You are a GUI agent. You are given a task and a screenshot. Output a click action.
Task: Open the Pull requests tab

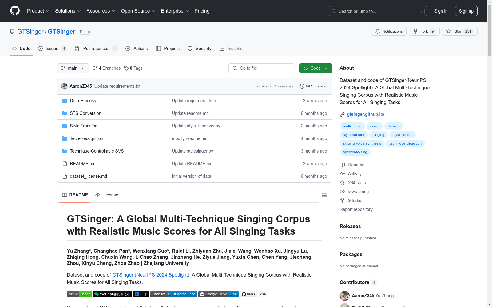click(96, 49)
